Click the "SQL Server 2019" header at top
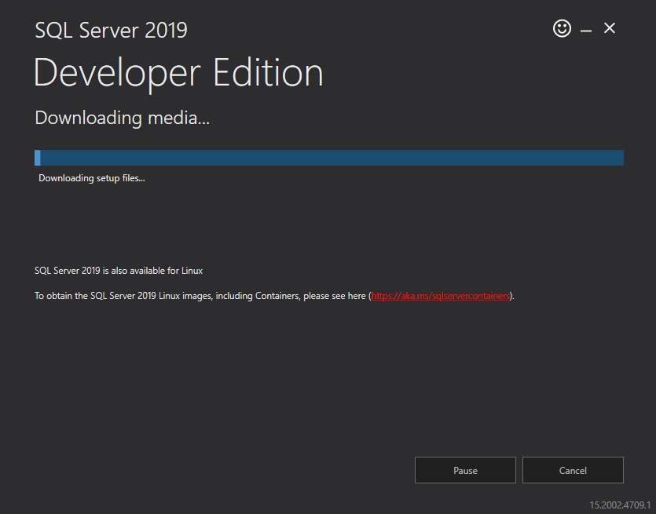The width and height of the screenshot is (656, 514). pos(111,31)
